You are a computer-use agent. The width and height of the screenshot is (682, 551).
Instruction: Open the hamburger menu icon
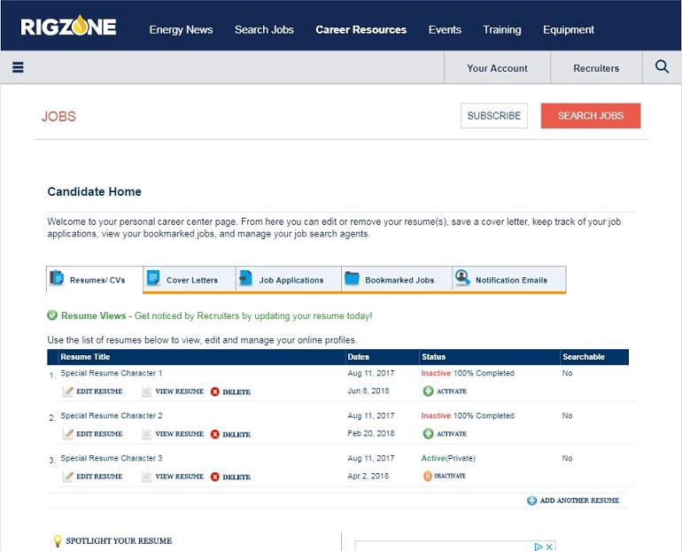(x=18, y=67)
